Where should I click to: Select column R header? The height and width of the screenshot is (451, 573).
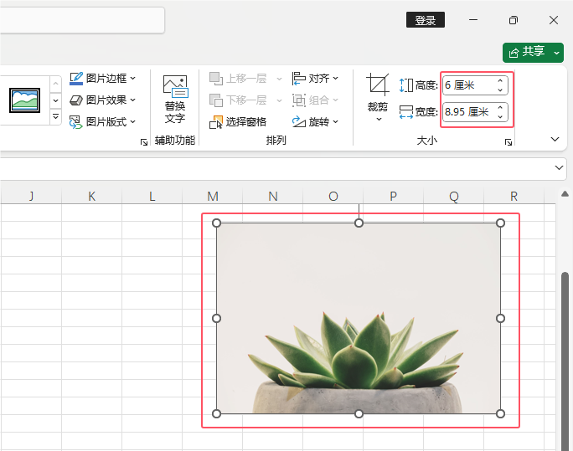point(514,197)
